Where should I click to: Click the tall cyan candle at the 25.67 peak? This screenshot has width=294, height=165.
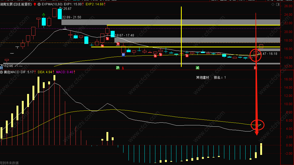(x=60, y=14)
